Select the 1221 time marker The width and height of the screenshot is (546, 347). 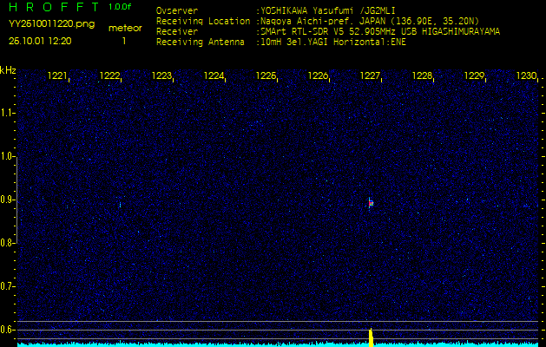57,76
